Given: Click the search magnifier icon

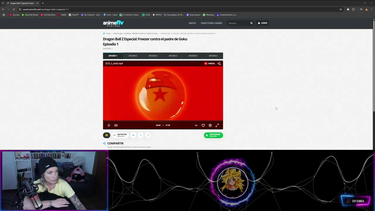Looking at the screenshot, I should click(251, 23).
